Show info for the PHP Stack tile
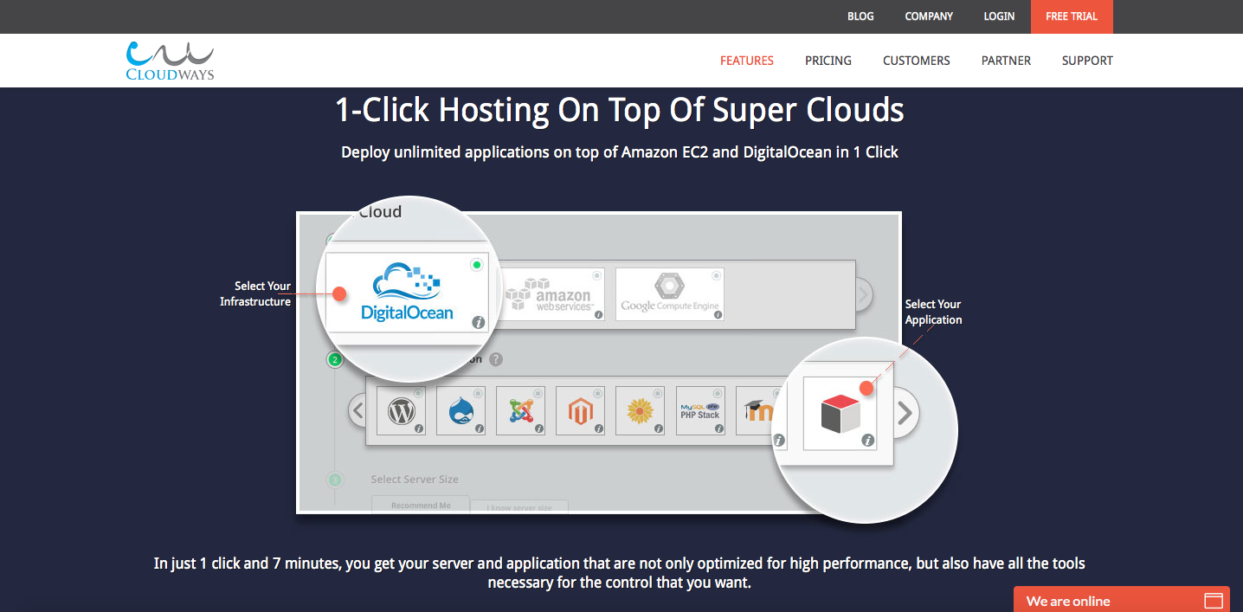Viewport: 1243px width, 612px height. (x=718, y=428)
